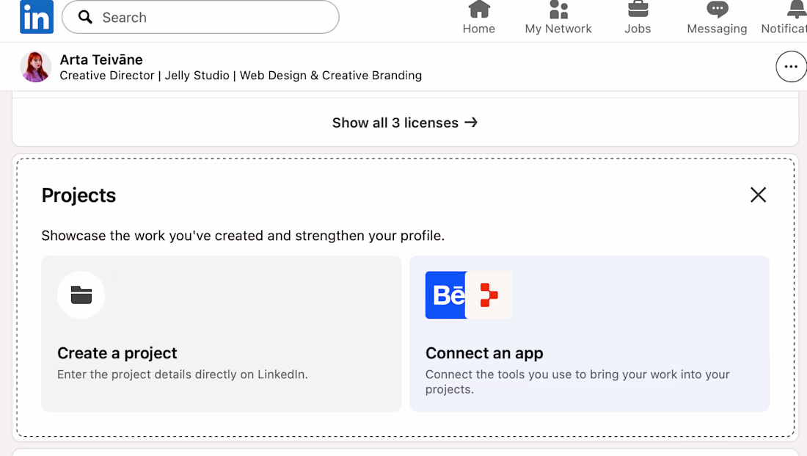Click the Projects heading
Screen dimensions: 807x456
coord(78,195)
